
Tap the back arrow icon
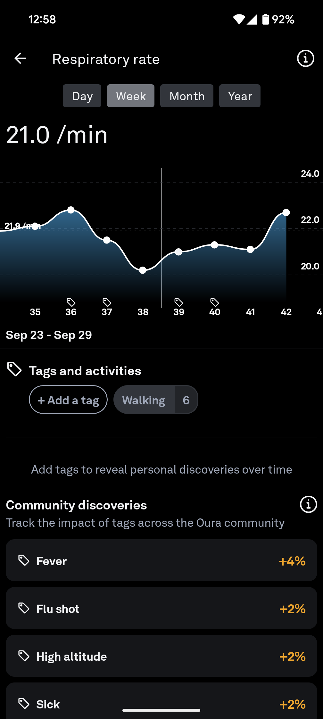click(21, 59)
